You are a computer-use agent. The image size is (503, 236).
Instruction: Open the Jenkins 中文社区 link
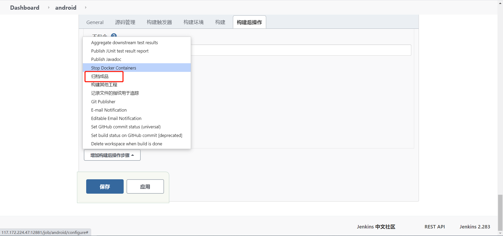[x=376, y=227]
